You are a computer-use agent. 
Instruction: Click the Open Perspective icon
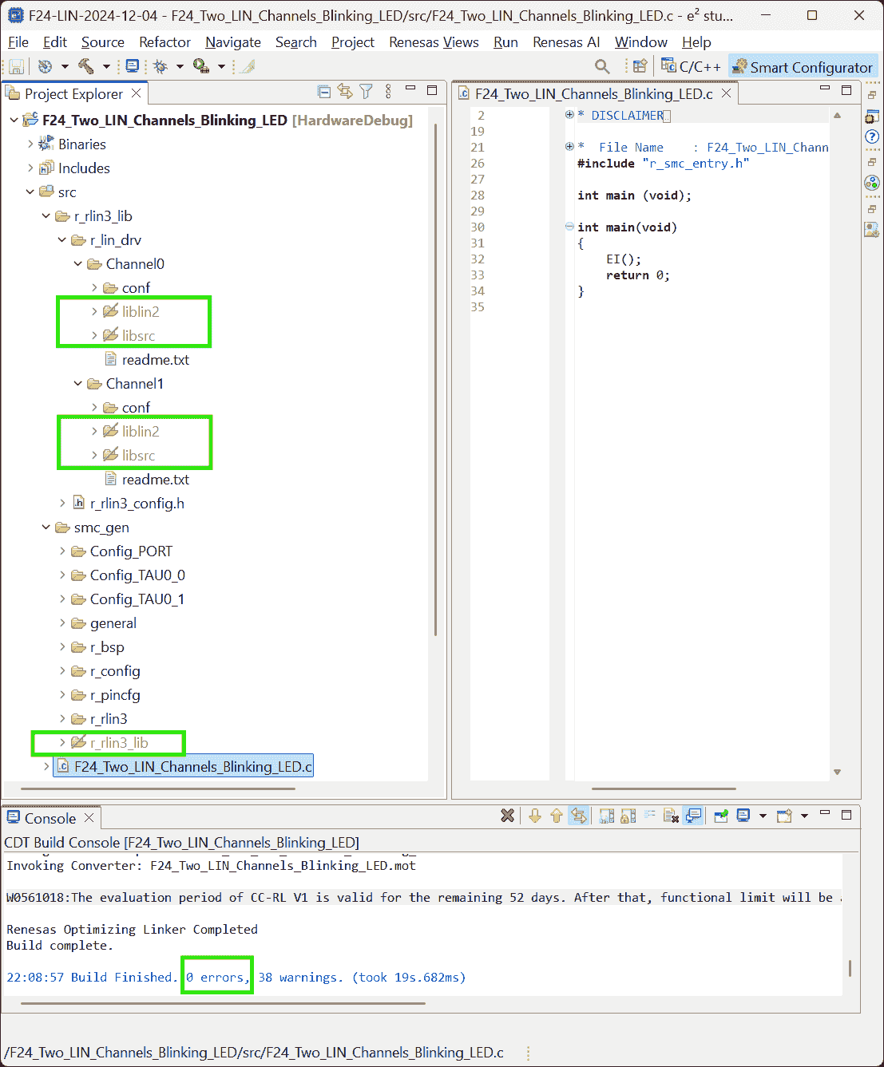click(x=640, y=67)
